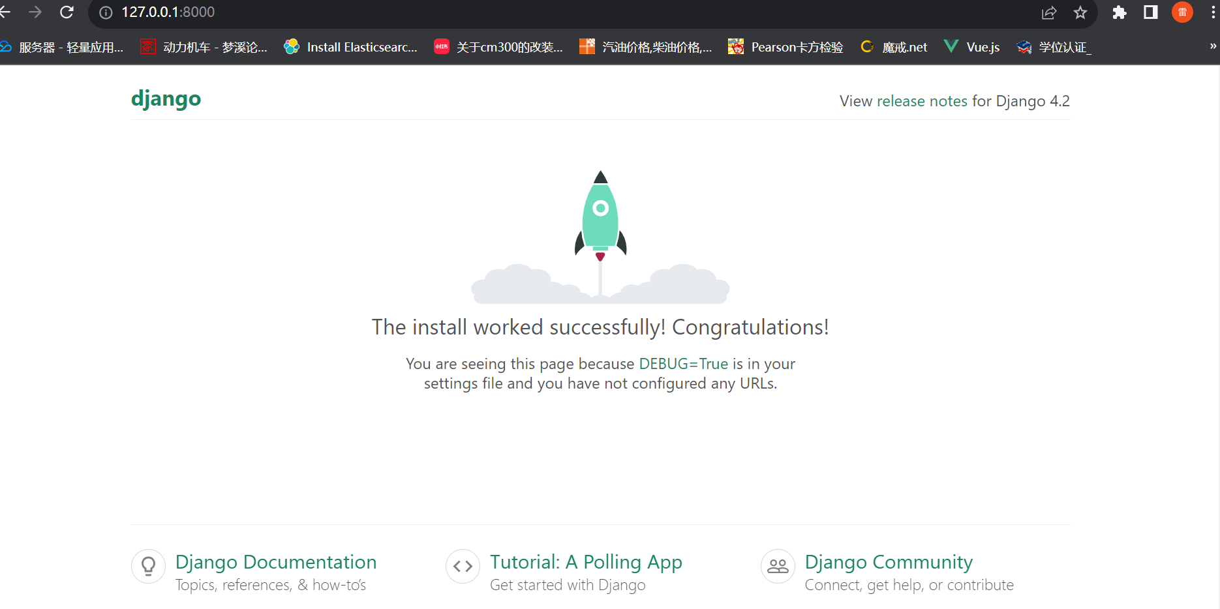
Task: Reload the page with the refresh icon
Action: (x=67, y=12)
